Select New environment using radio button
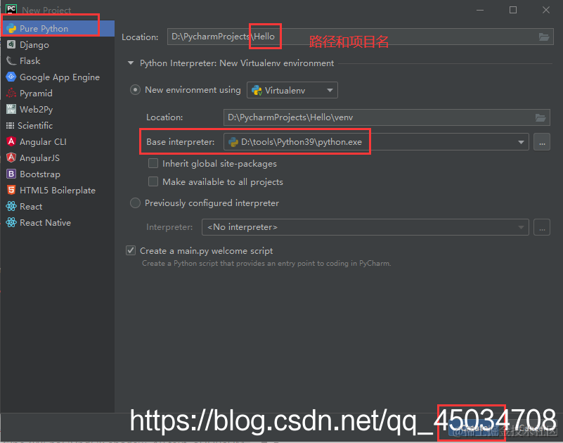Screen dimensions: 563x443 pyautogui.click(x=135, y=90)
